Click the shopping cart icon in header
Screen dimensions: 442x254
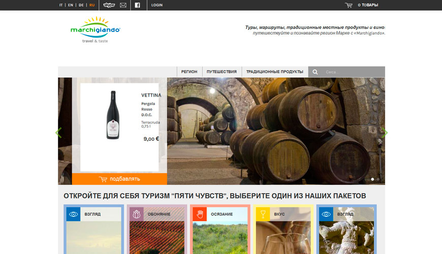coord(349,5)
